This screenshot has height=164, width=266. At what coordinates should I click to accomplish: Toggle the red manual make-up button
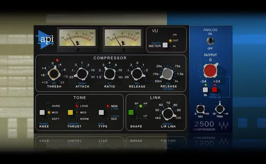point(214,90)
